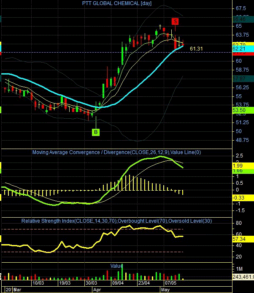Image resolution: width=254 pixels, height=293 pixels.
Task: Click the red S sell signal marker
Action: (x=175, y=21)
